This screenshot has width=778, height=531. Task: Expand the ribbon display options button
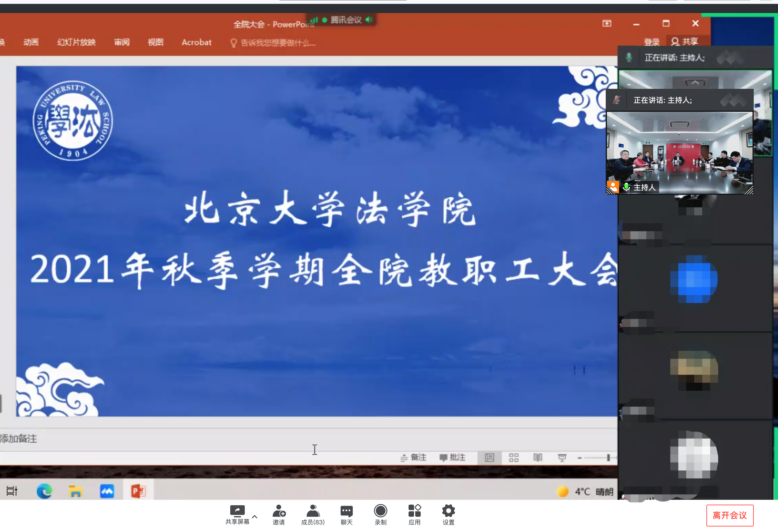pyautogui.click(x=607, y=23)
